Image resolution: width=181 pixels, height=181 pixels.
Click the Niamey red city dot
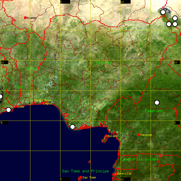pyautogui.click(x=25, y=18)
